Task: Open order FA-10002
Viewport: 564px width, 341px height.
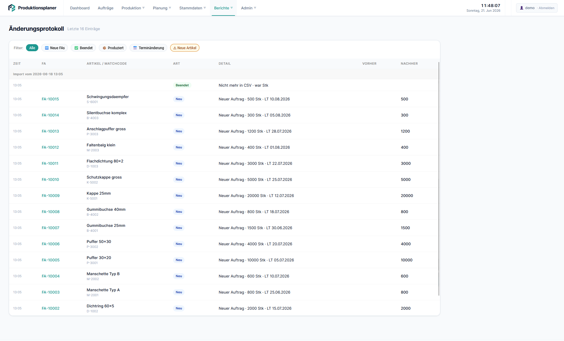Action: click(x=51, y=308)
